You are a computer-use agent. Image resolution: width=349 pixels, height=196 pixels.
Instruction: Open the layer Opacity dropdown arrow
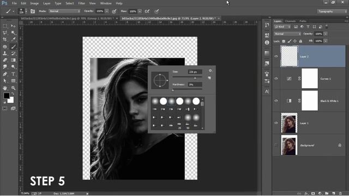(x=326, y=34)
